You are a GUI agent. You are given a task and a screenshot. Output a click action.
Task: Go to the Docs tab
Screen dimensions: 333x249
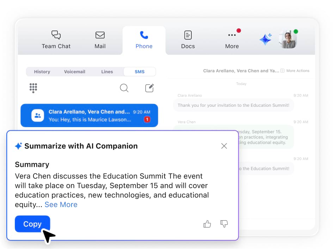pyautogui.click(x=188, y=40)
